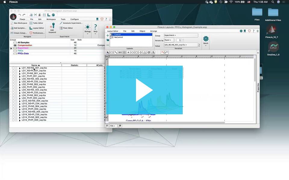Click the duplicate layout folder icon
Viewport: 289px width, 180px height.
point(108,40)
